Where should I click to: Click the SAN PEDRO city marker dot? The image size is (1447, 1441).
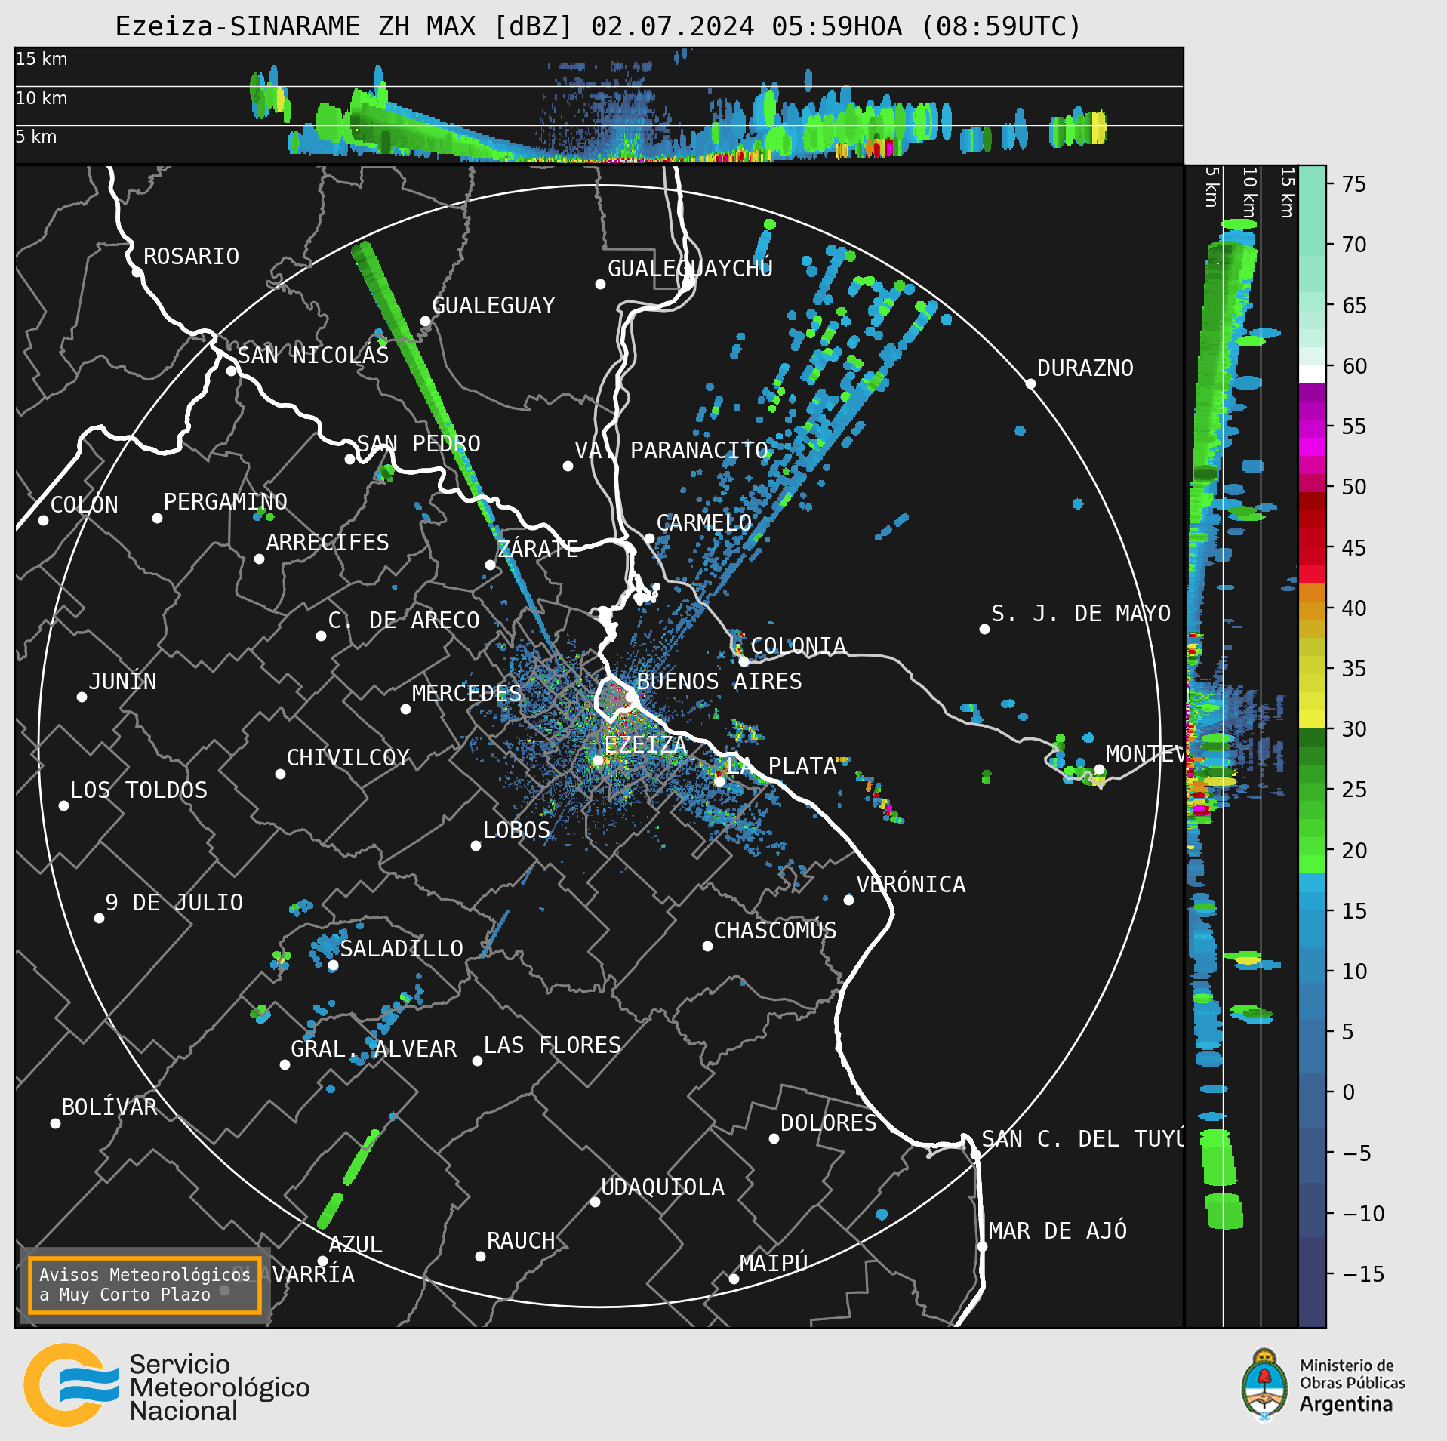349,459
